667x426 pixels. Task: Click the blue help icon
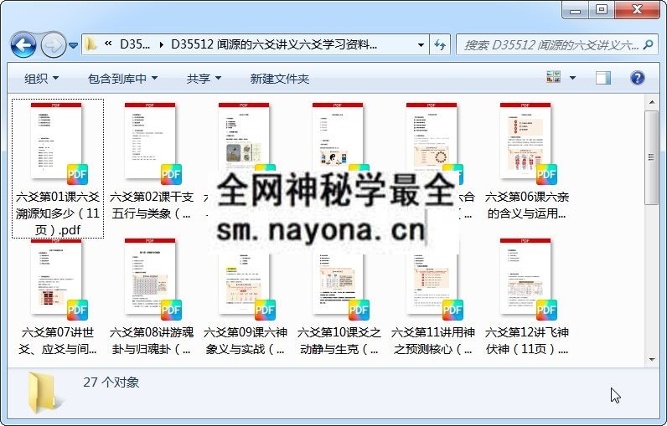[x=637, y=78]
